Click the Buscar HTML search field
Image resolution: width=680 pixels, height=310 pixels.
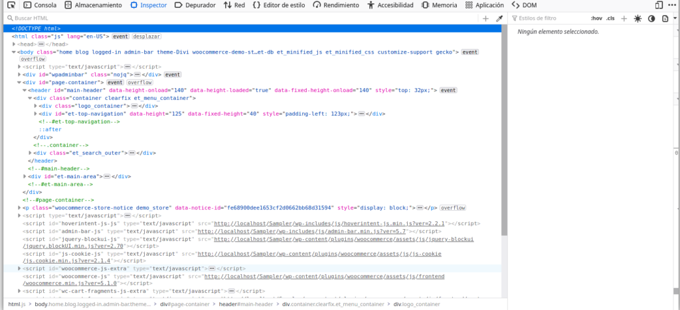pos(243,18)
